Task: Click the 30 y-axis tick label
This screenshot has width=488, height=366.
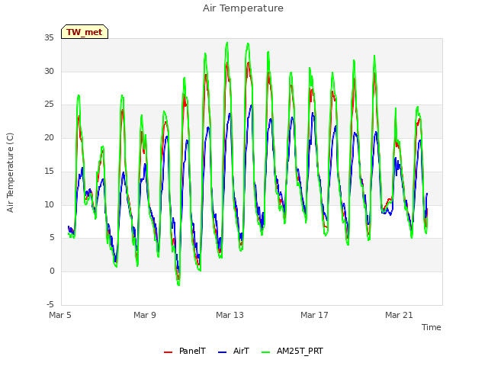Action: (x=49, y=71)
